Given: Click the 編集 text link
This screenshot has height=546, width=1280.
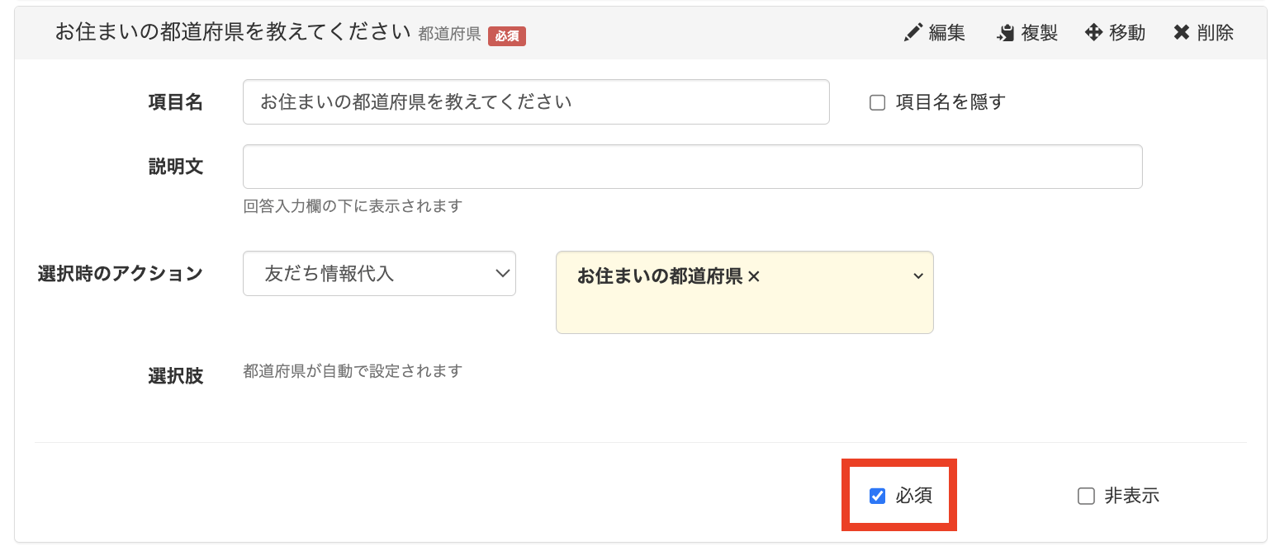Looking at the screenshot, I should 947,33.
